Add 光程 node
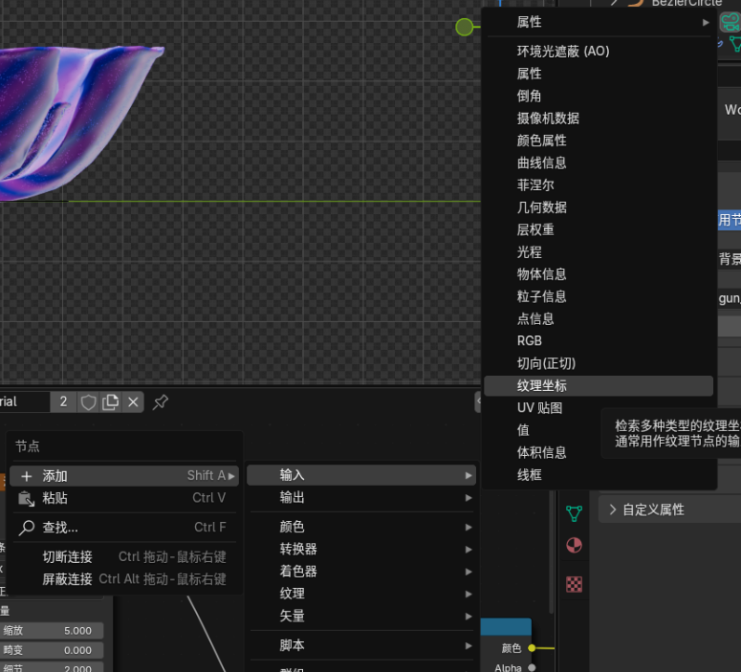Viewport: 741px width, 672px height. (x=599, y=252)
